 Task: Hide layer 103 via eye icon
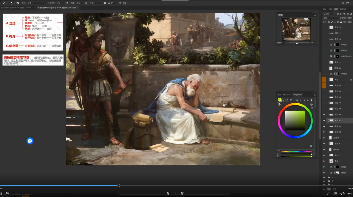[x=324, y=121]
